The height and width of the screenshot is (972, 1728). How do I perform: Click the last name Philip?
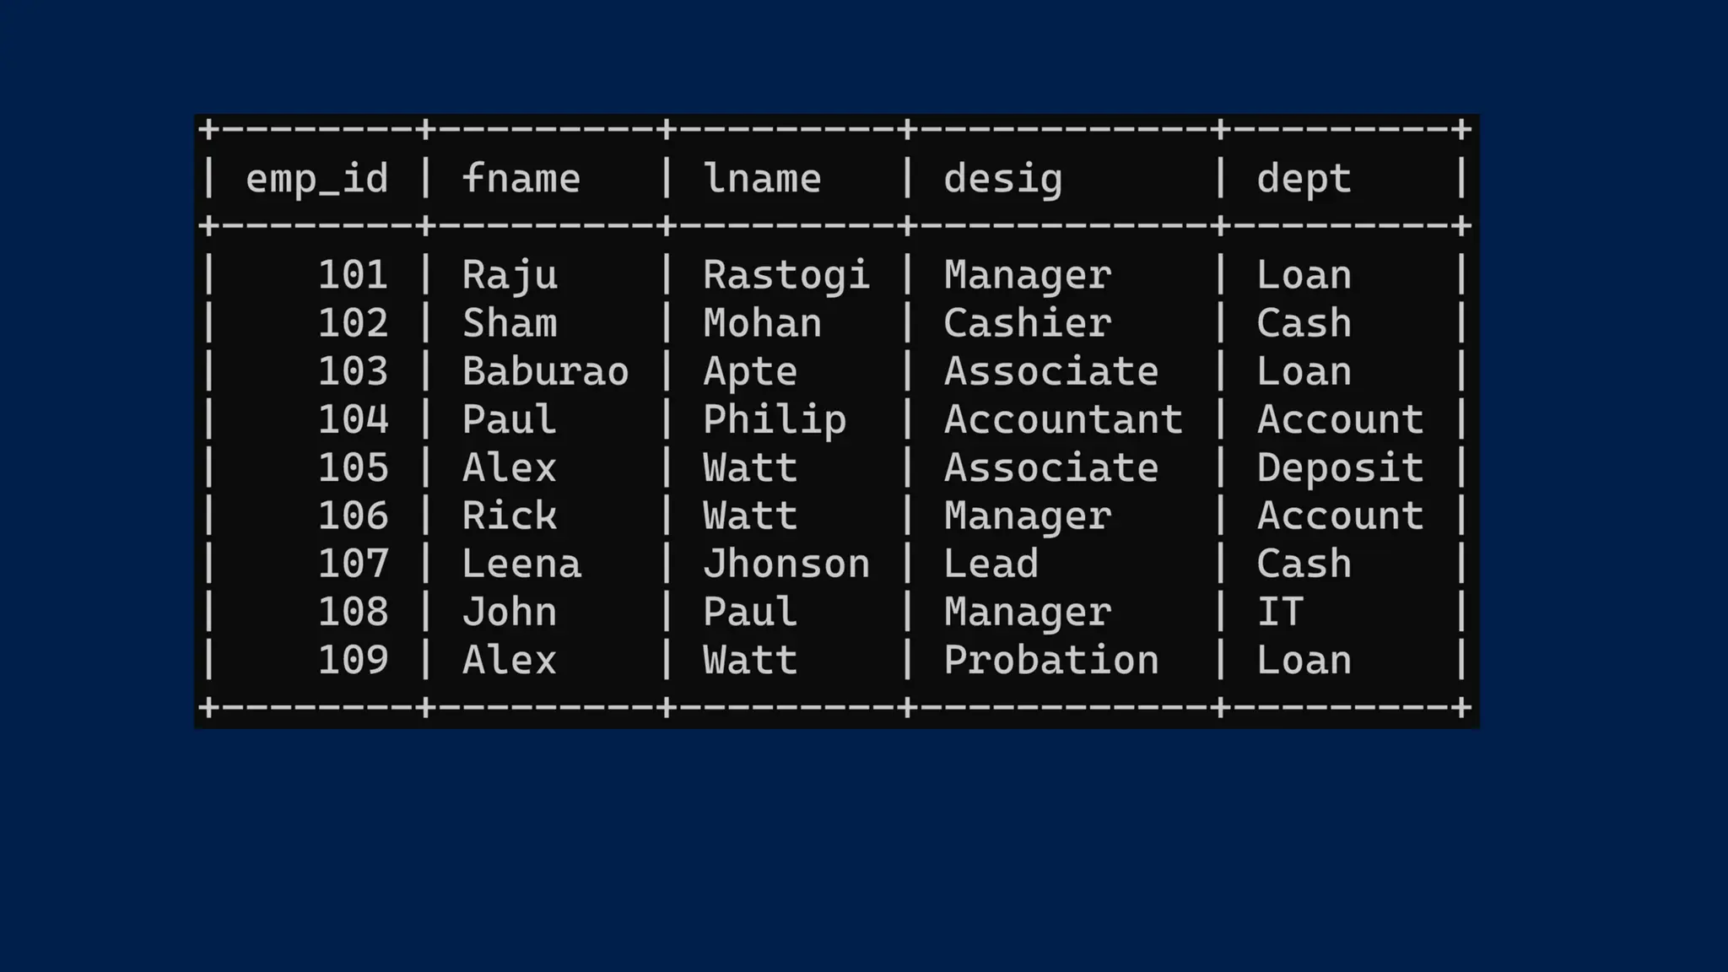(x=774, y=419)
